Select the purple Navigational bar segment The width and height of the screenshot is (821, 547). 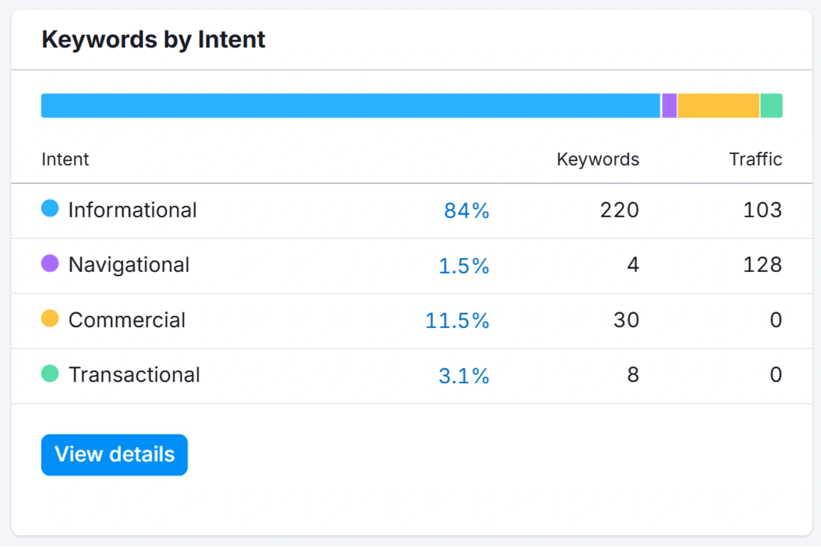tap(669, 105)
